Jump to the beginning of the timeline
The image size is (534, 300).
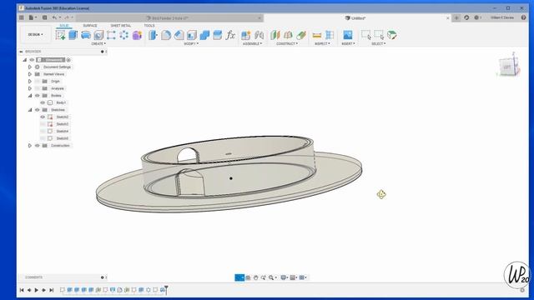coord(22,290)
